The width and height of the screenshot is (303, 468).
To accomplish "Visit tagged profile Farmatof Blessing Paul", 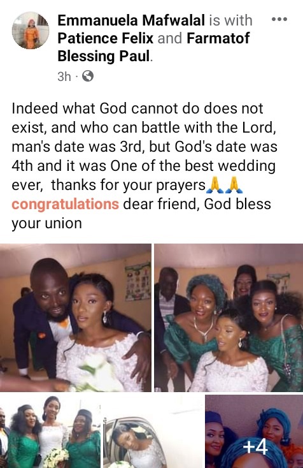I will tap(153, 47).
